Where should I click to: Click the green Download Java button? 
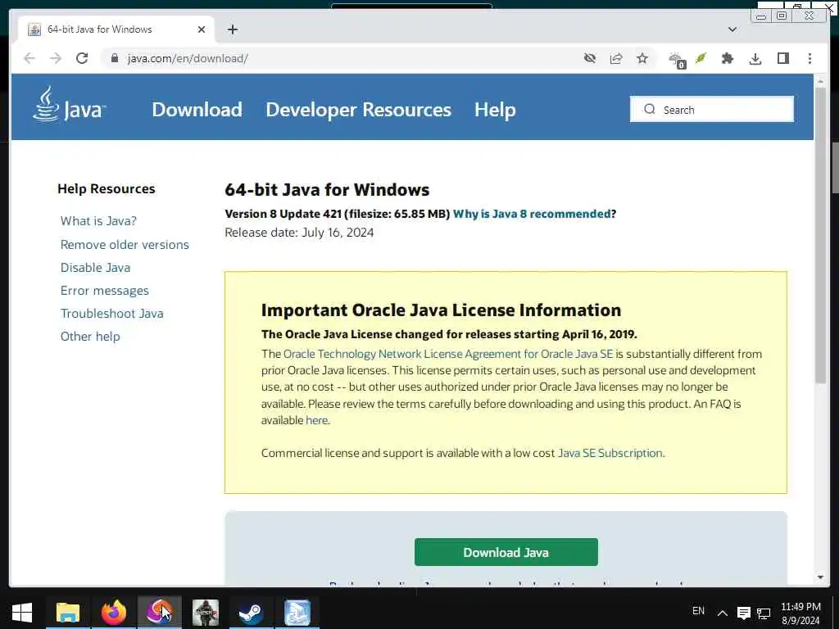506,552
